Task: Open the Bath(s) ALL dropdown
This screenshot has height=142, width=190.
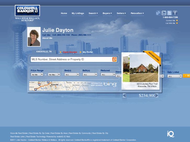Action: (90, 75)
